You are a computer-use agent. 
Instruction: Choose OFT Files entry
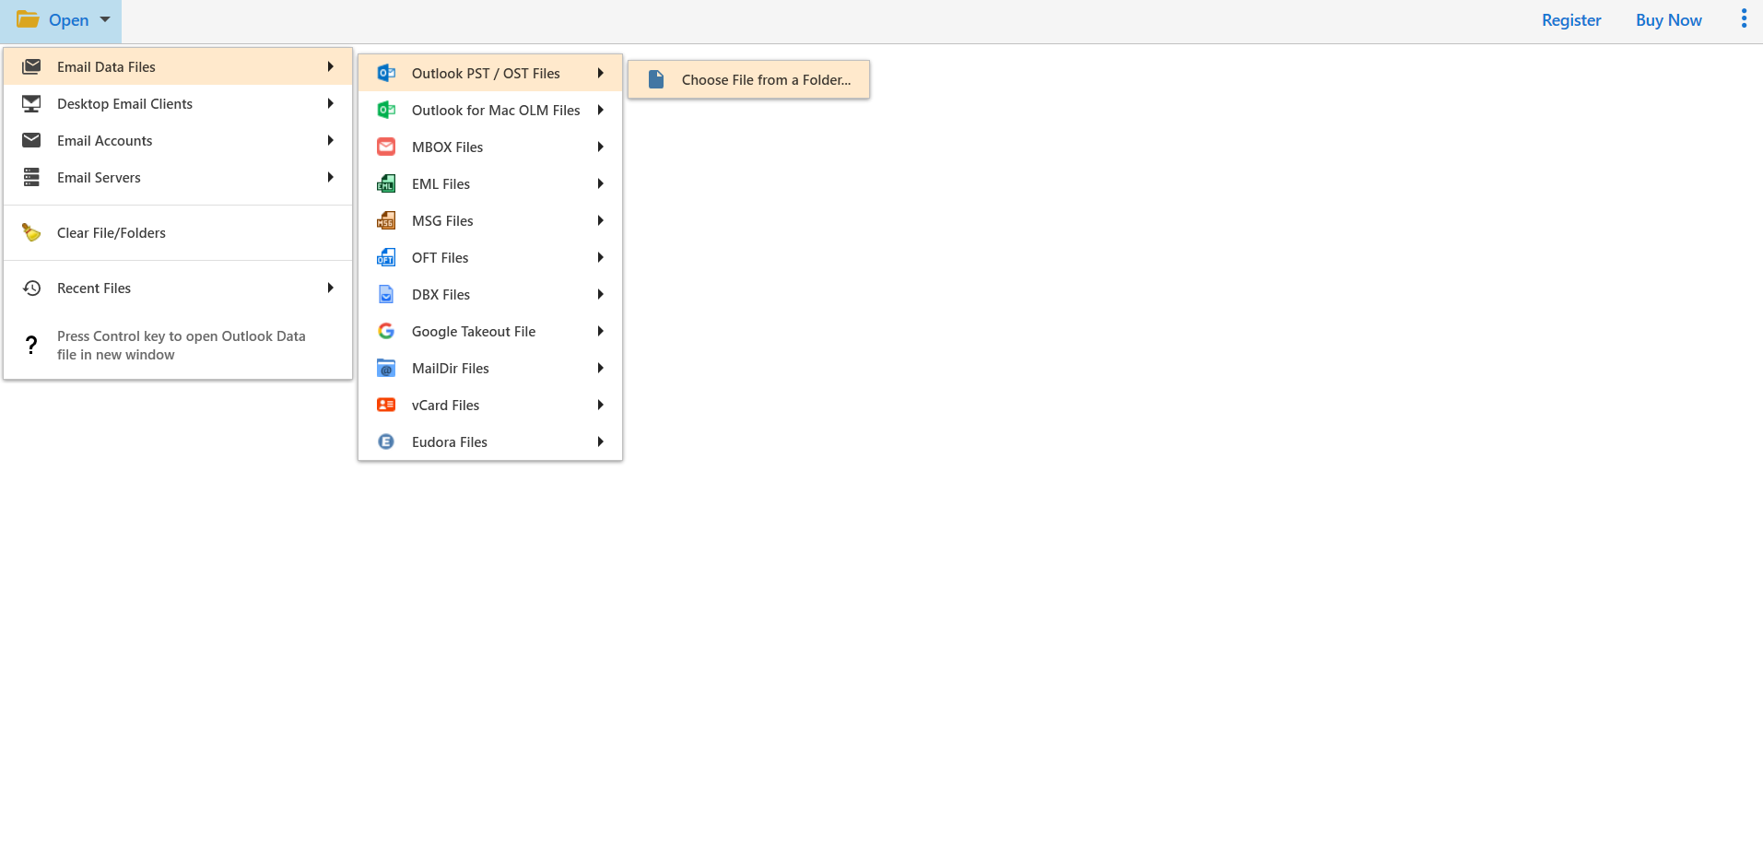tap(490, 257)
